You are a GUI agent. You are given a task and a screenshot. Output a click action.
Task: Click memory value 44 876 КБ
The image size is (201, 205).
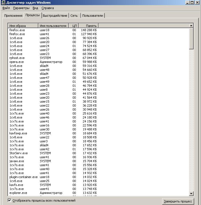[89, 94]
